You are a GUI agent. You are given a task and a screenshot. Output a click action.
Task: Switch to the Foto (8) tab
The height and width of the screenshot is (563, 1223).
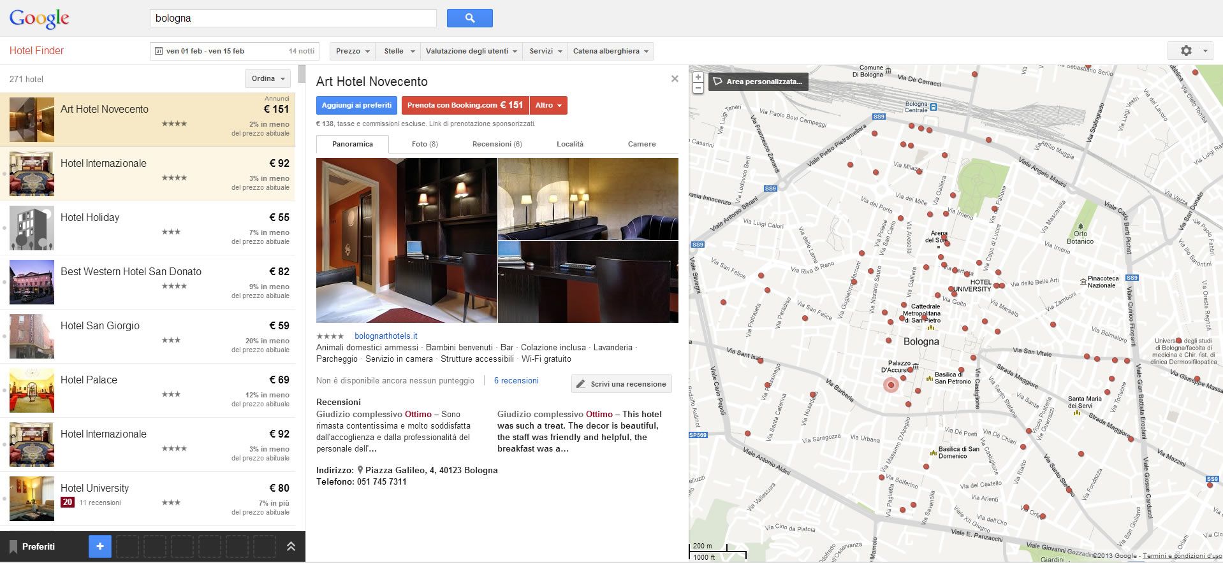(425, 144)
